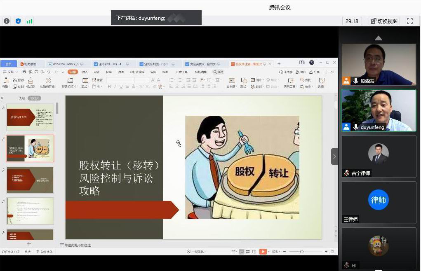
Task: Switch to the 大纲 pane tab
Action: (21, 98)
